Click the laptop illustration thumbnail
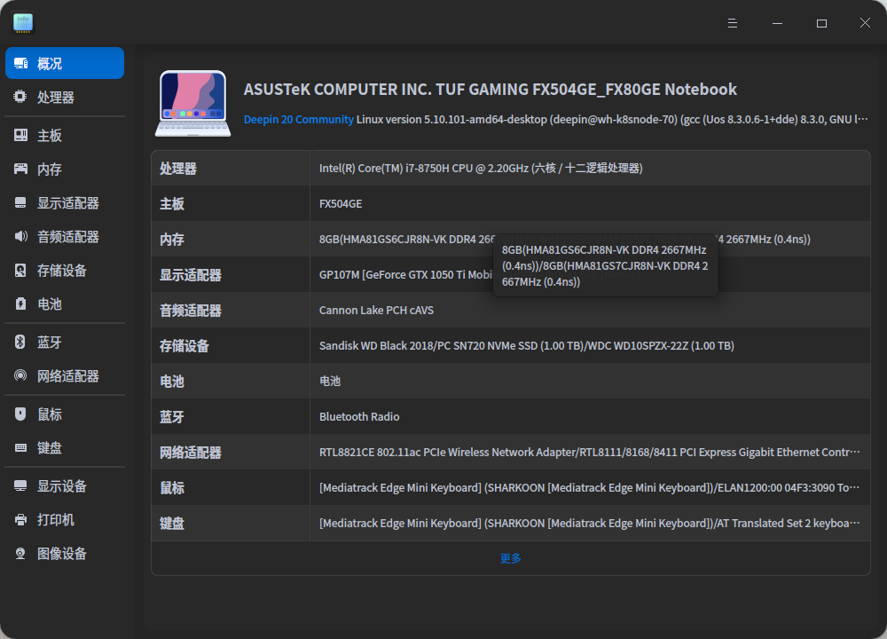This screenshot has width=887, height=639. coord(192,103)
